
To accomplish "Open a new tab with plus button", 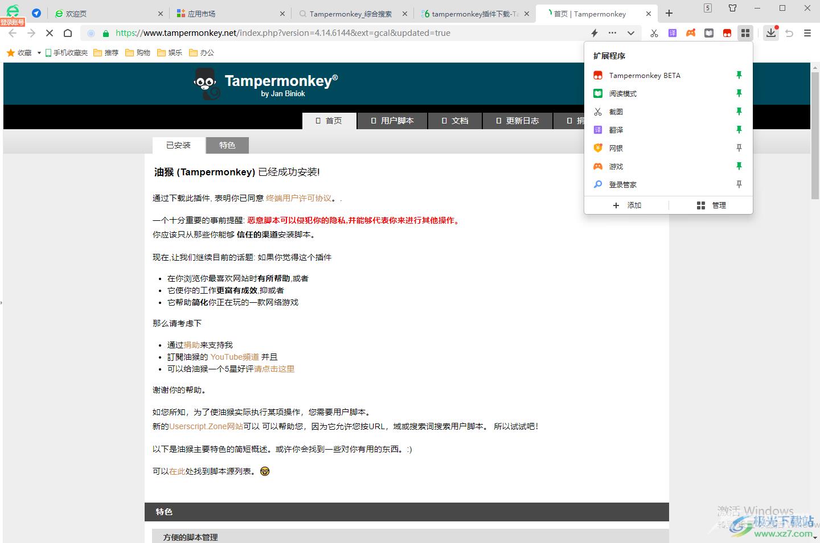I will (x=669, y=13).
